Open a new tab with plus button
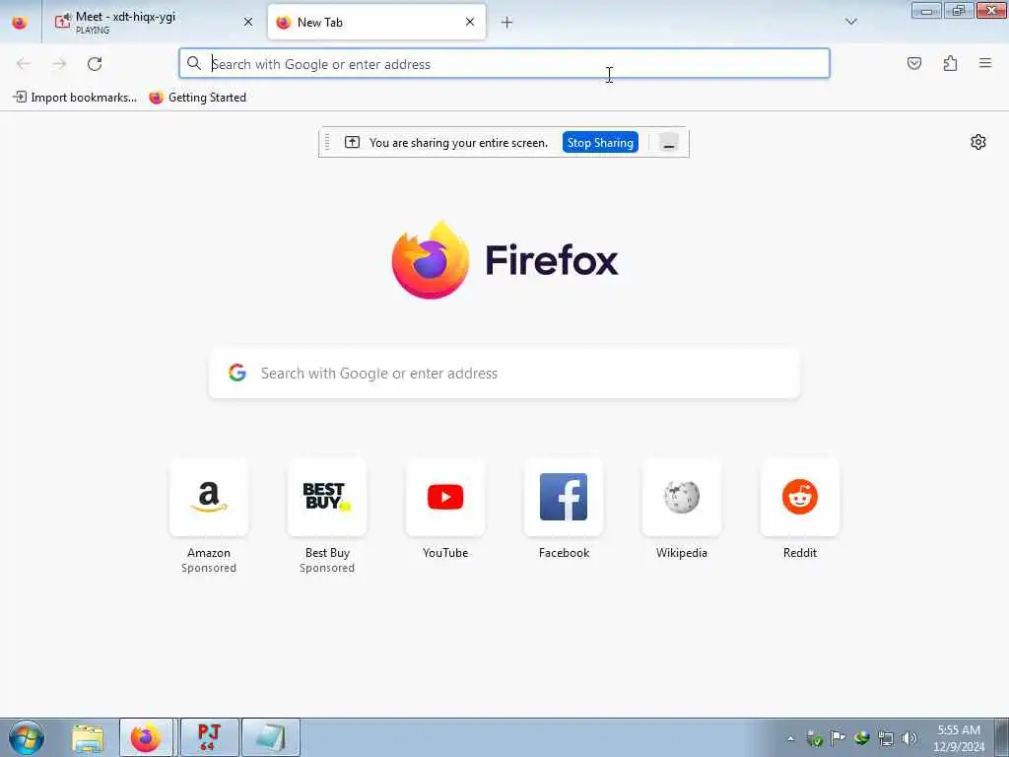The image size is (1009, 757). coord(506,23)
